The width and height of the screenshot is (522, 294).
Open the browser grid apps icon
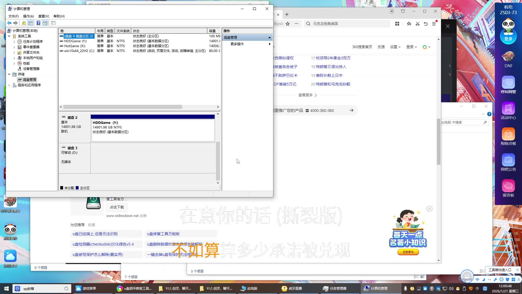[397, 24]
